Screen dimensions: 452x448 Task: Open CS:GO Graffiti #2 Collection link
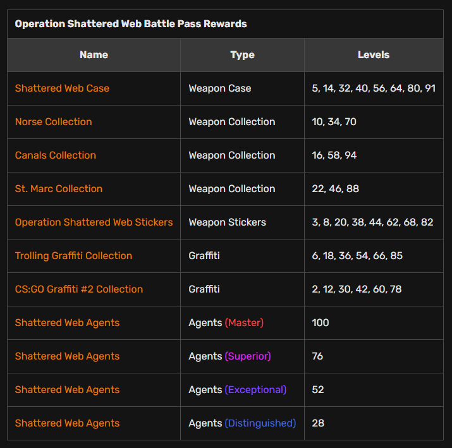tap(78, 289)
